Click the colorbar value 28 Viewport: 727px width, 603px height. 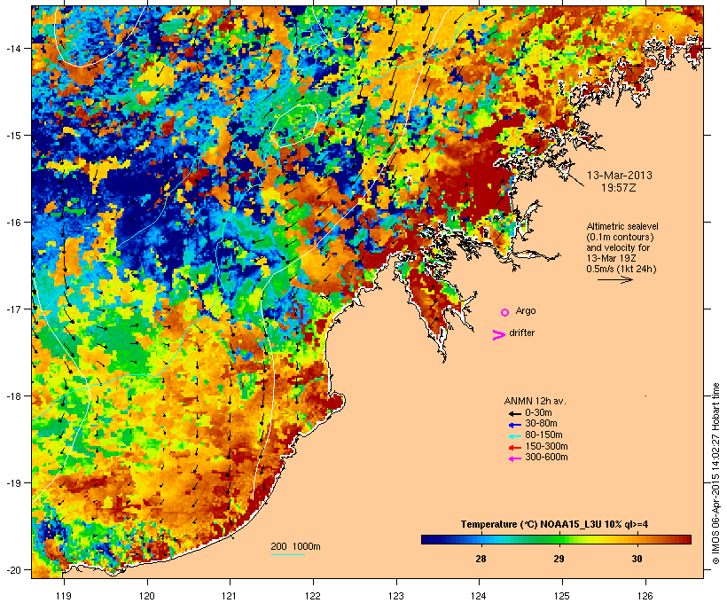click(x=481, y=559)
